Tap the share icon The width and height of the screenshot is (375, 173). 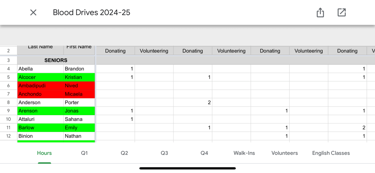coord(320,13)
